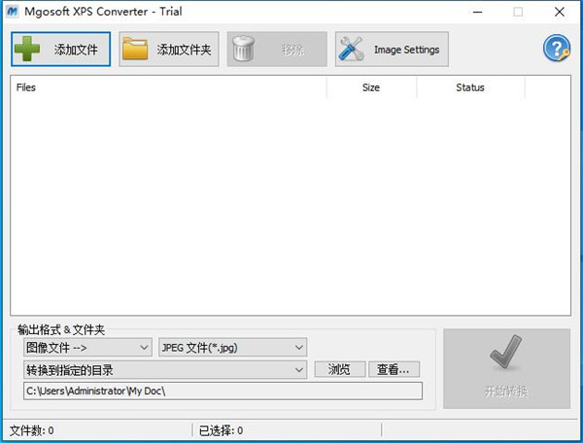This screenshot has height=443, width=583.
Task: Click the 已选择: 0 status bar entry
Action: click(x=221, y=430)
